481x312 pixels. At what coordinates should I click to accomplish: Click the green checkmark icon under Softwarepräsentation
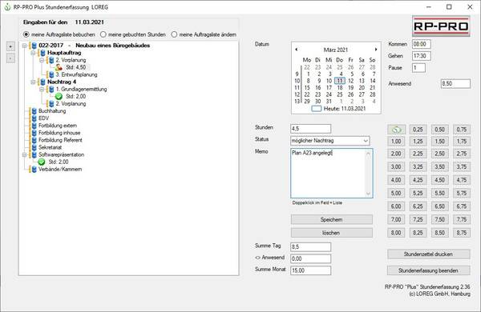(42, 162)
